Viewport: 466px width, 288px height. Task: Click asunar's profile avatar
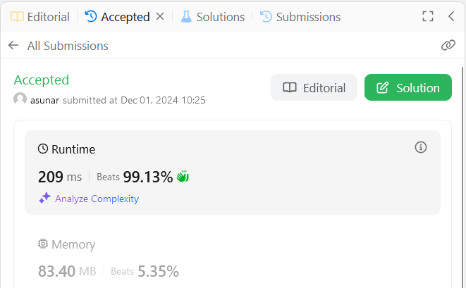point(20,99)
